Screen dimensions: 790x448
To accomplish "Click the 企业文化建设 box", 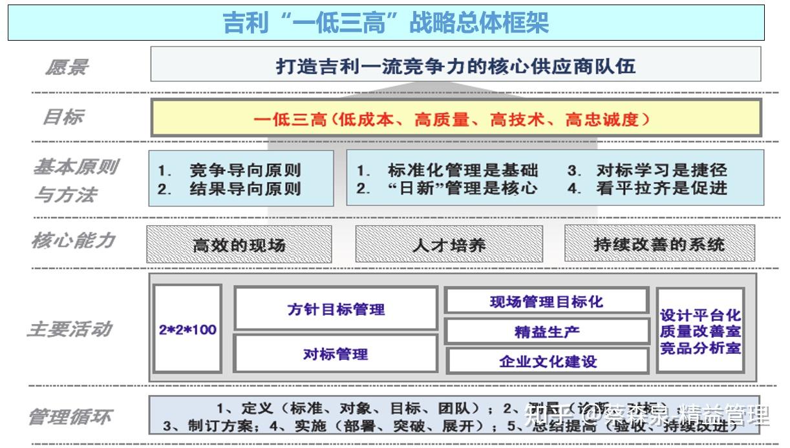I will [547, 361].
